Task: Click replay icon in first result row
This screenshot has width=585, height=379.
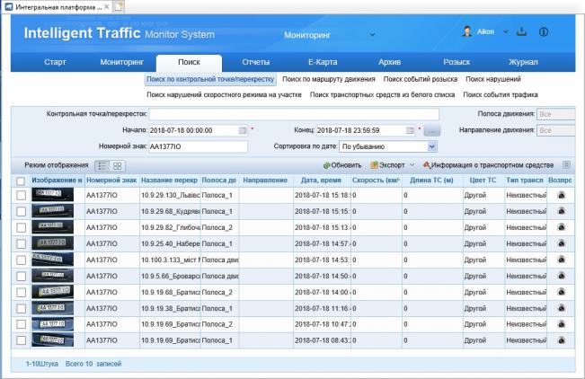Action: click(561, 195)
